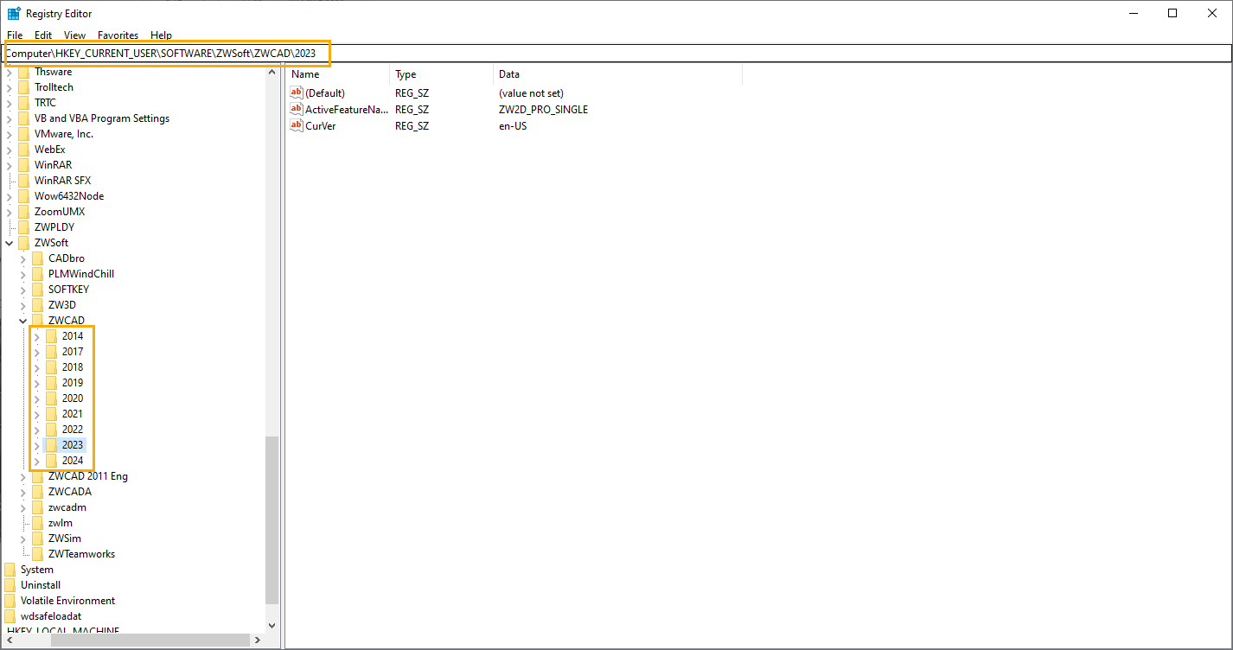Click the tree vertical scrollbar down arrow
The width and height of the screenshot is (1233, 650).
(x=272, y=625)
